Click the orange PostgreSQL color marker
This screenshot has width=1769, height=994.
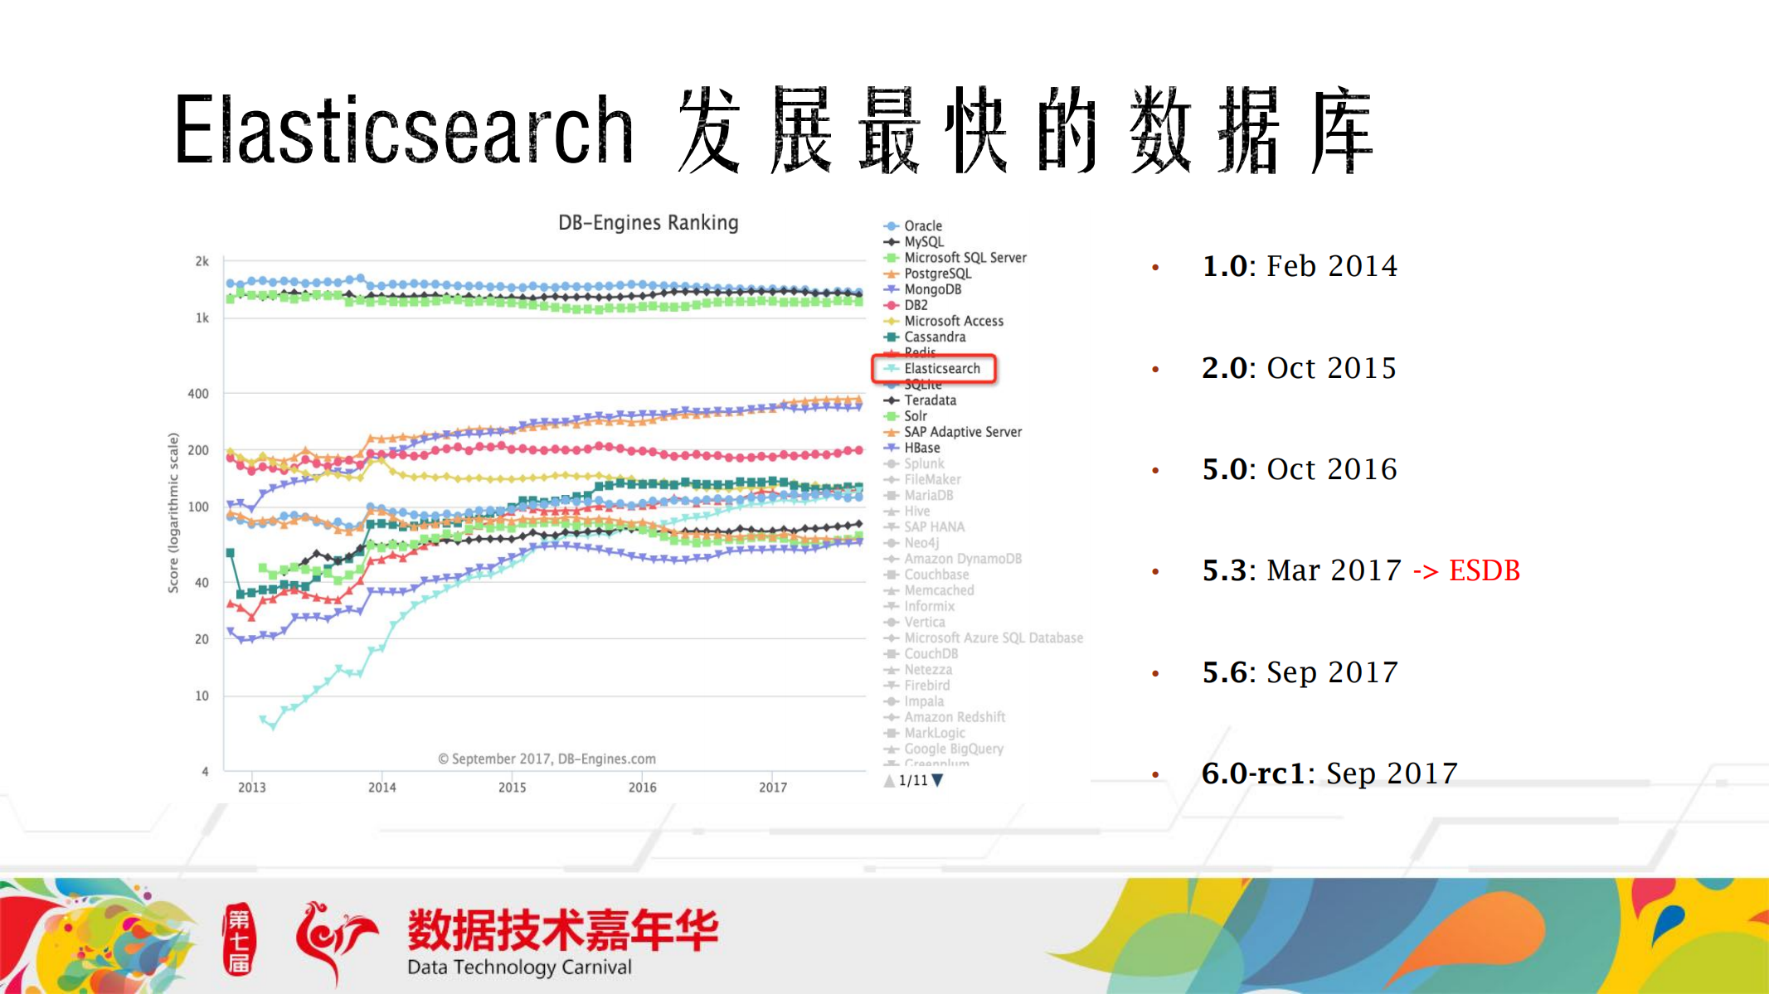[890, 273]
